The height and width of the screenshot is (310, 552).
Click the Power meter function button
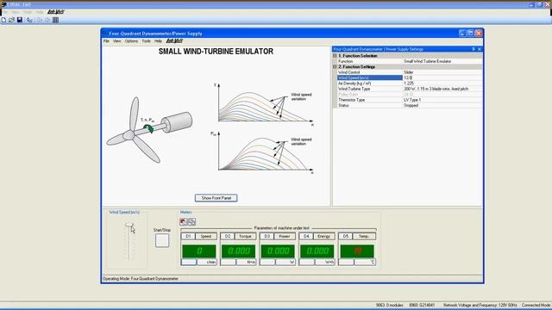285,236
